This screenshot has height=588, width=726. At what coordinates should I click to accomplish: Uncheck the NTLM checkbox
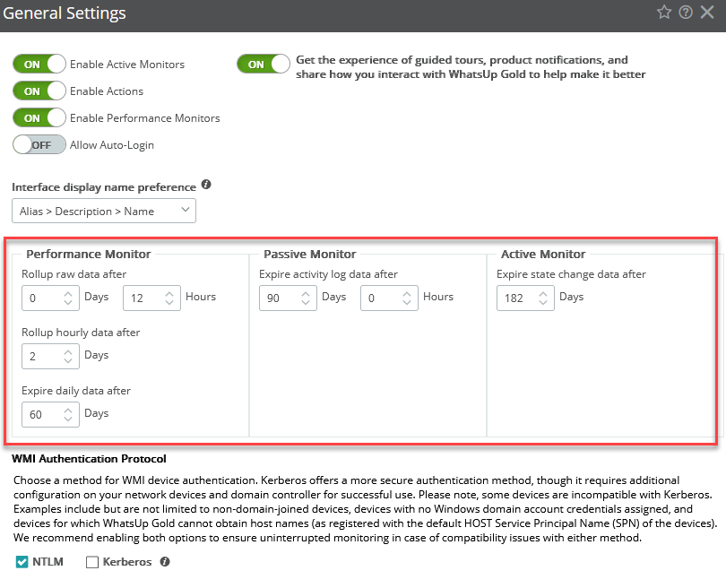(x=22, y=562)
